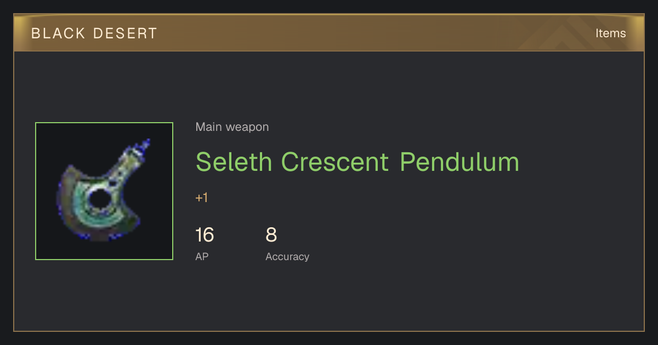The image size is (658, 345).
Task: Click the BLACK DESERT title logo
Action: [x=94, y=33]
